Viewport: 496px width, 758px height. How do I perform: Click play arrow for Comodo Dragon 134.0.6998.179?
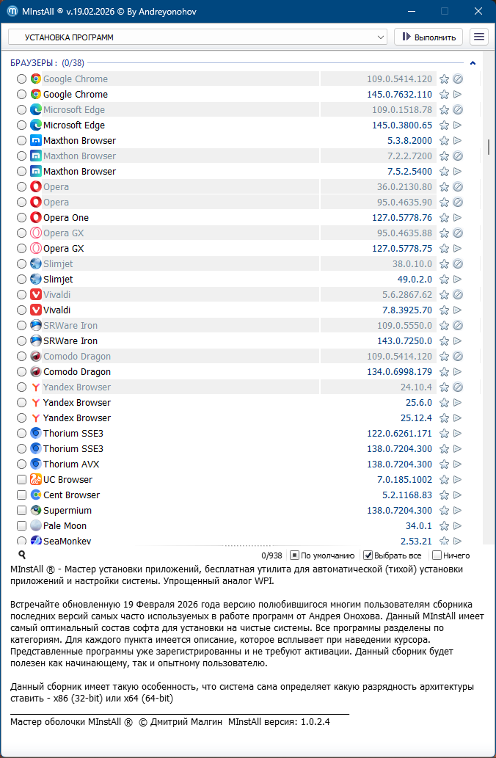pyautogui.click(x=457, y=372)
